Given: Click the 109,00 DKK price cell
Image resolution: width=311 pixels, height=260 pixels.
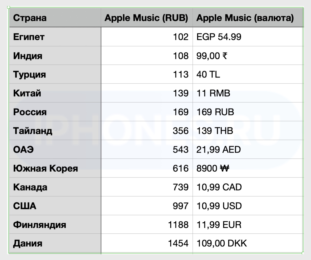Looking at the screenshot, I should [x=222, y=243].
